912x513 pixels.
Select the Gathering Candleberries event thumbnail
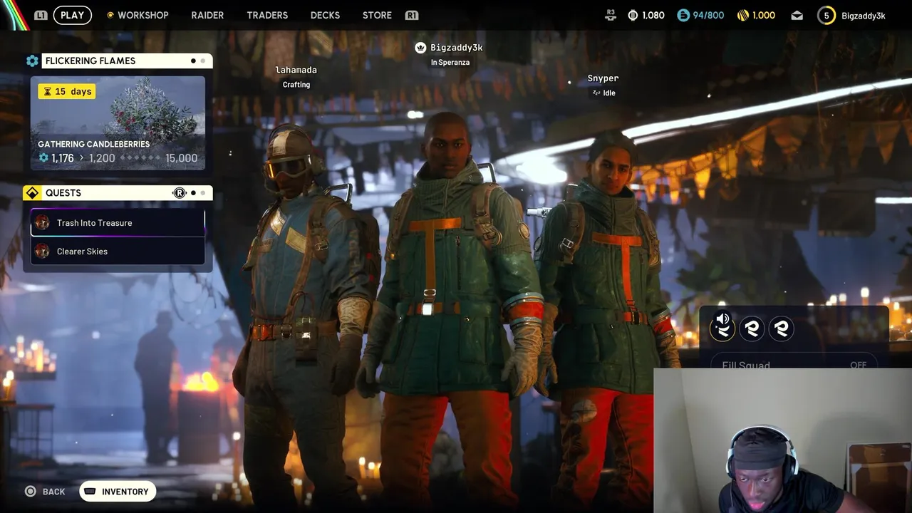(x=118, y=123)
